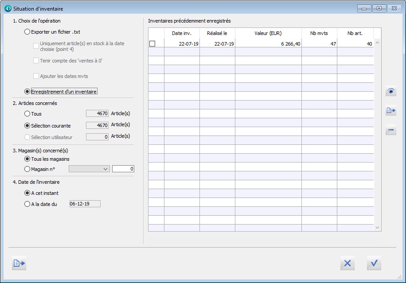This screenshot has height=283, width=406.
Task: Click the inventory date field 06-12-19
Action: click(x=85, y=204)
